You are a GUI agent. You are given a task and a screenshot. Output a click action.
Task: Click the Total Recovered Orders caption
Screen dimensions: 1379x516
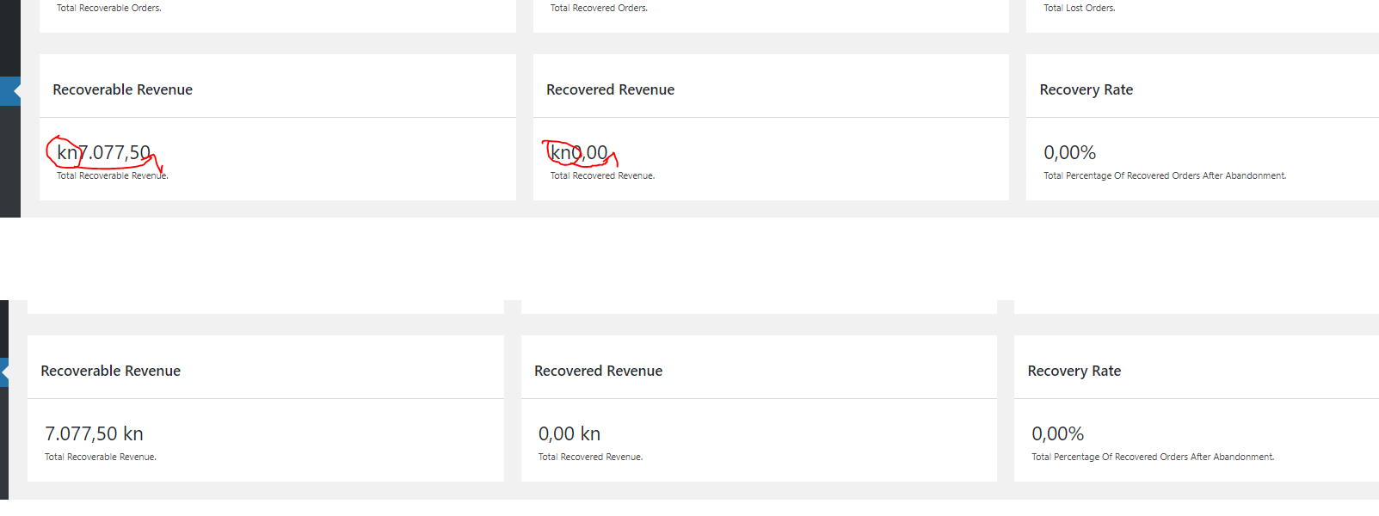click(x=600, y=8)
